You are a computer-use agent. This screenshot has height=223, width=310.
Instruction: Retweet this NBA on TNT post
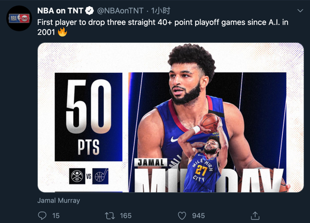coord(110,216)
